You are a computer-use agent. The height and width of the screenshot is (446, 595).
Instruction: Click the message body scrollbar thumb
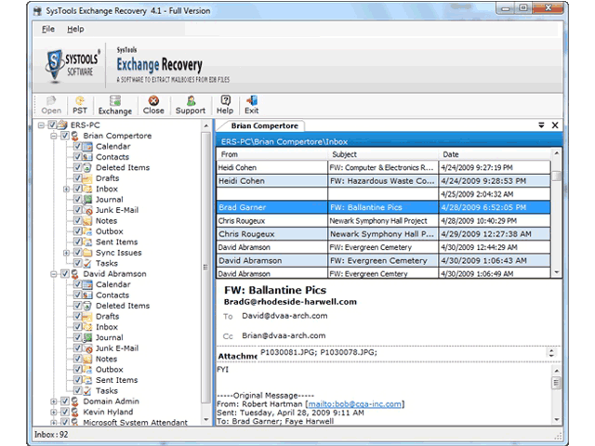pyautogui.click(x=556, y=383)
